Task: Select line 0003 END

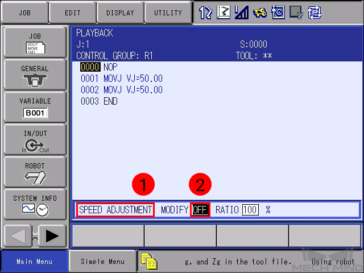Action: (x=99, y=101)
